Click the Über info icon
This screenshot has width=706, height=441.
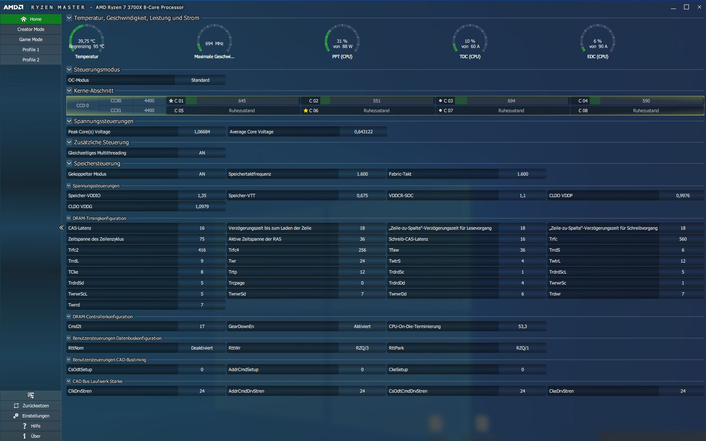(24, 436)
